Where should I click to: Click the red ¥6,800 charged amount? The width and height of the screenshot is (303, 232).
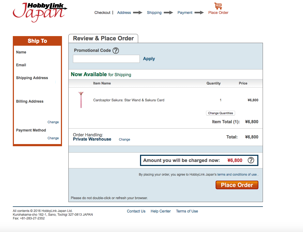pyautogui.click(x=235, y=160)
